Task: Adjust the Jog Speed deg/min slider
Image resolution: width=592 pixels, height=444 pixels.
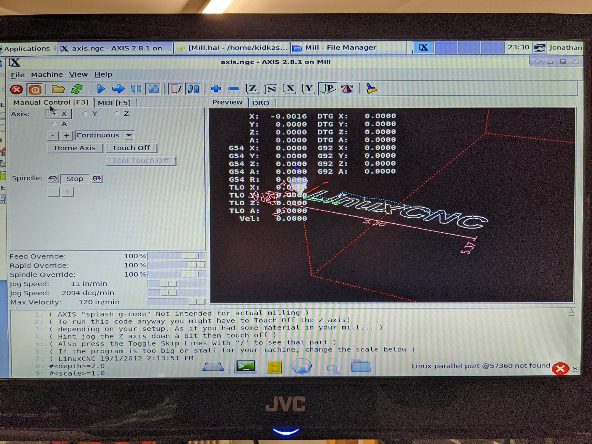Action: point(176,293)
